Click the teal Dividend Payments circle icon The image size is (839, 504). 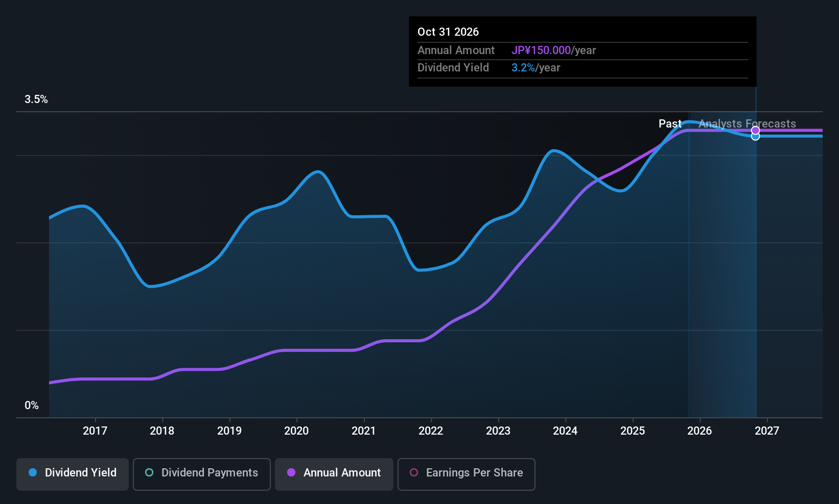(149, 473)
